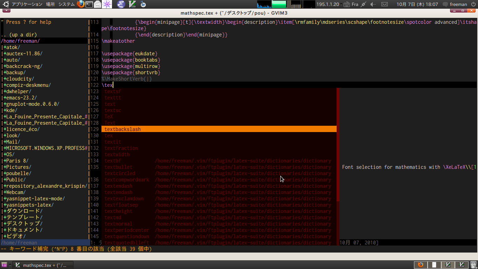Click the keyboard layout indicator Fra
This screenshot has width=478, height=269.
[x=351, y=4]
